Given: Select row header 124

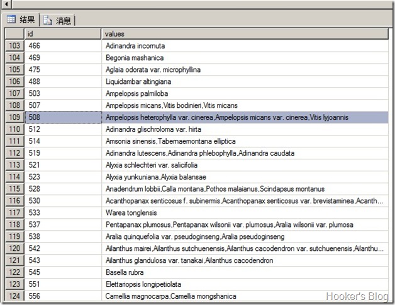Looking at the screenshot, I should click(x=14, y=296).
